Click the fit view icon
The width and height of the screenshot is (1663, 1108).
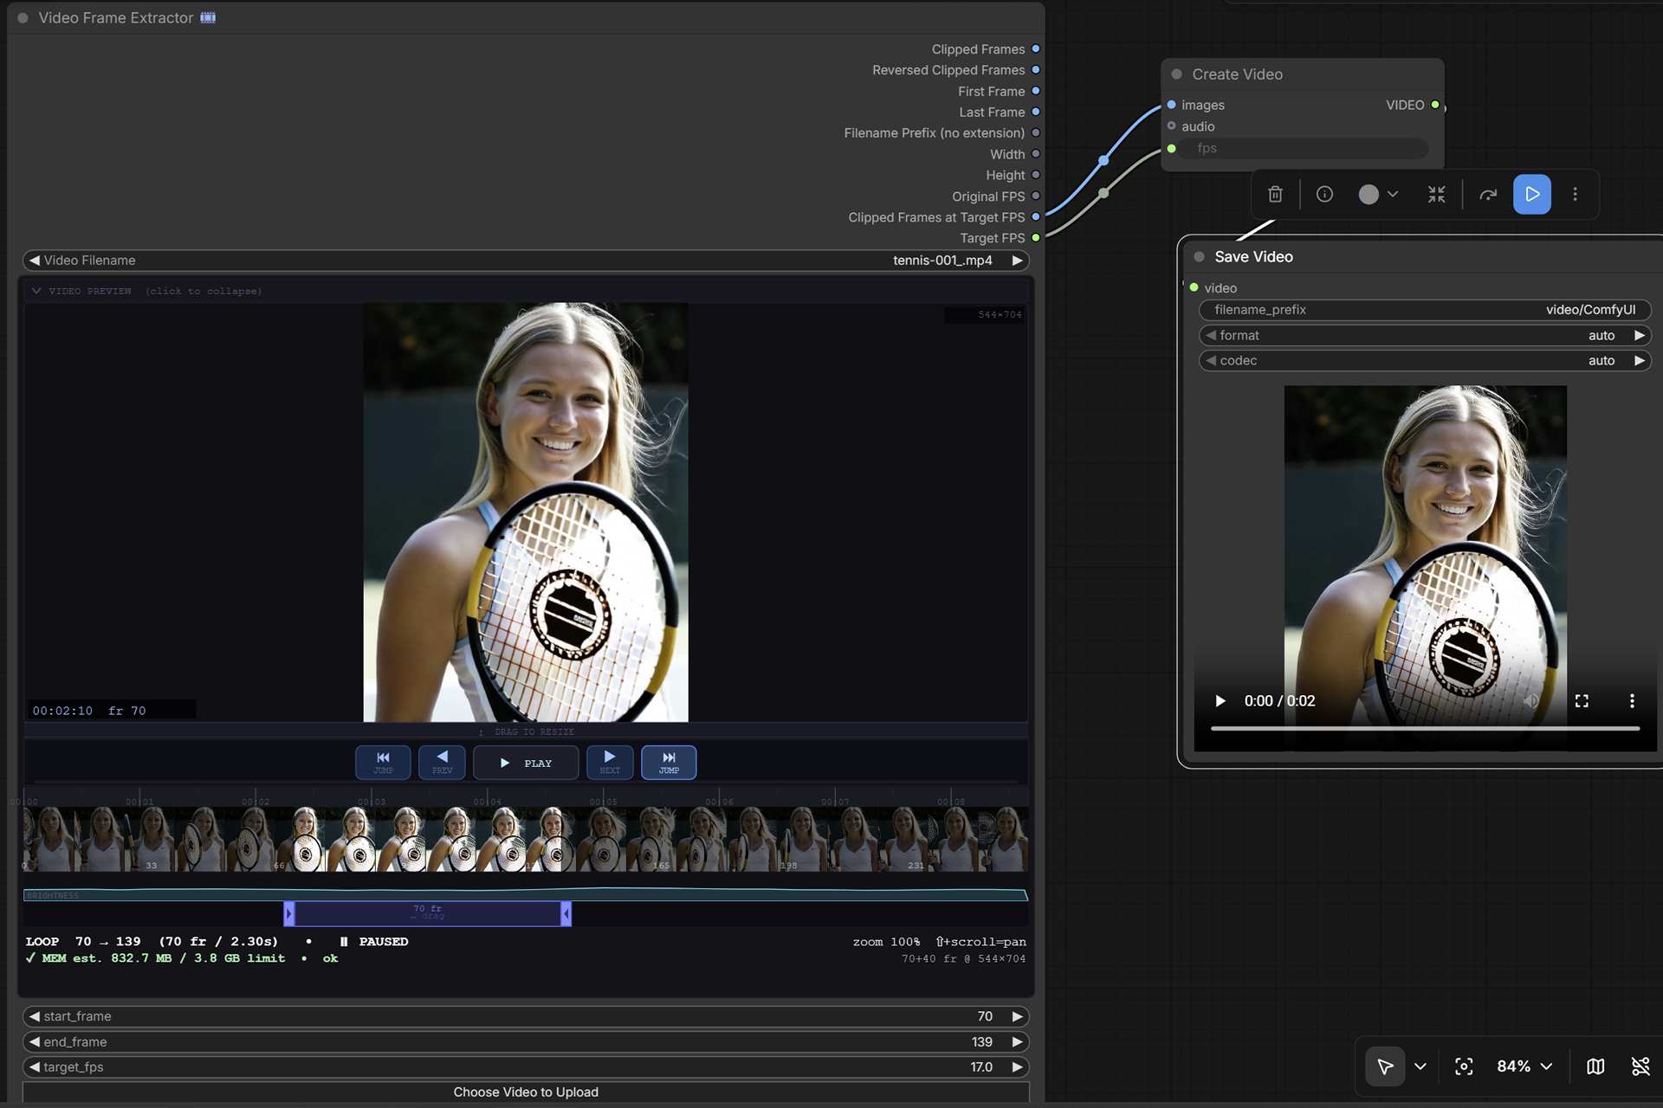pyautogui.click(x=1463, y=1066)
